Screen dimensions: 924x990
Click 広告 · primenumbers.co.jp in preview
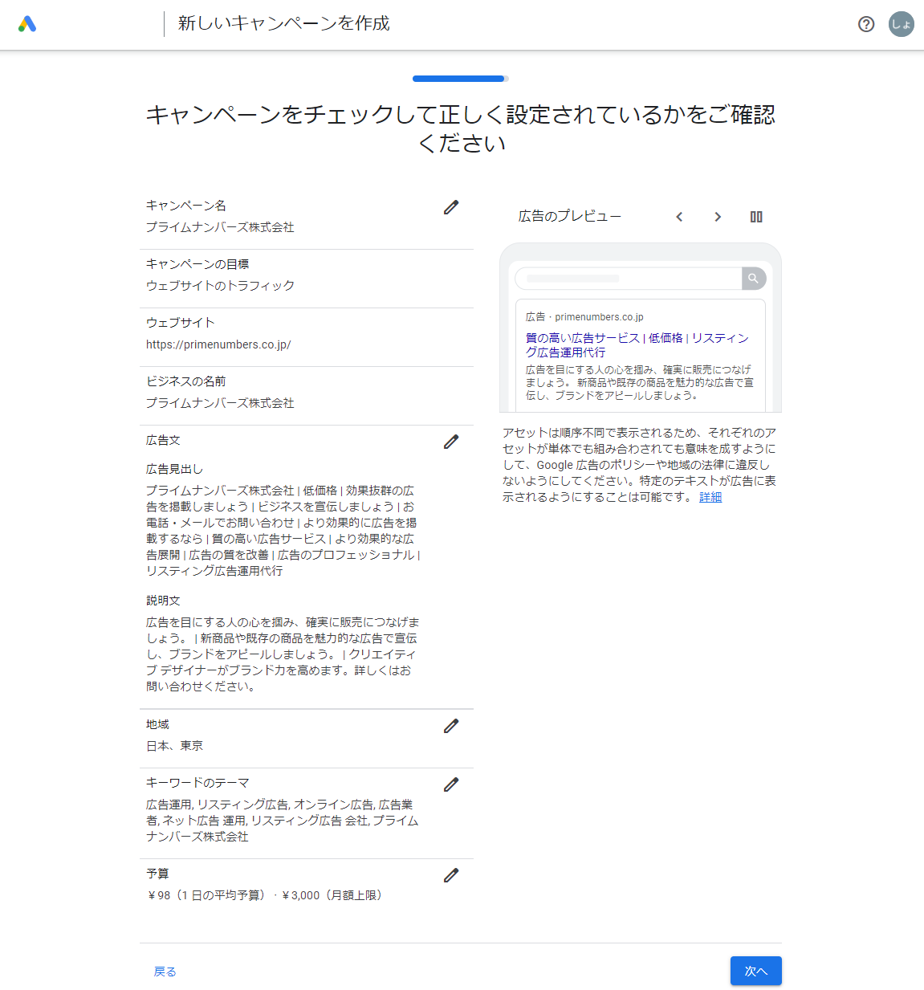(x=584, y=317)
